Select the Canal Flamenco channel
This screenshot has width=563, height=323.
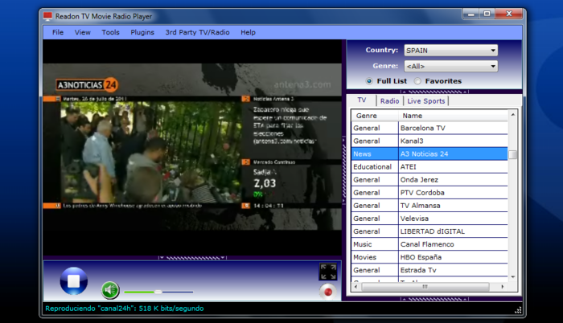(426, 244)
